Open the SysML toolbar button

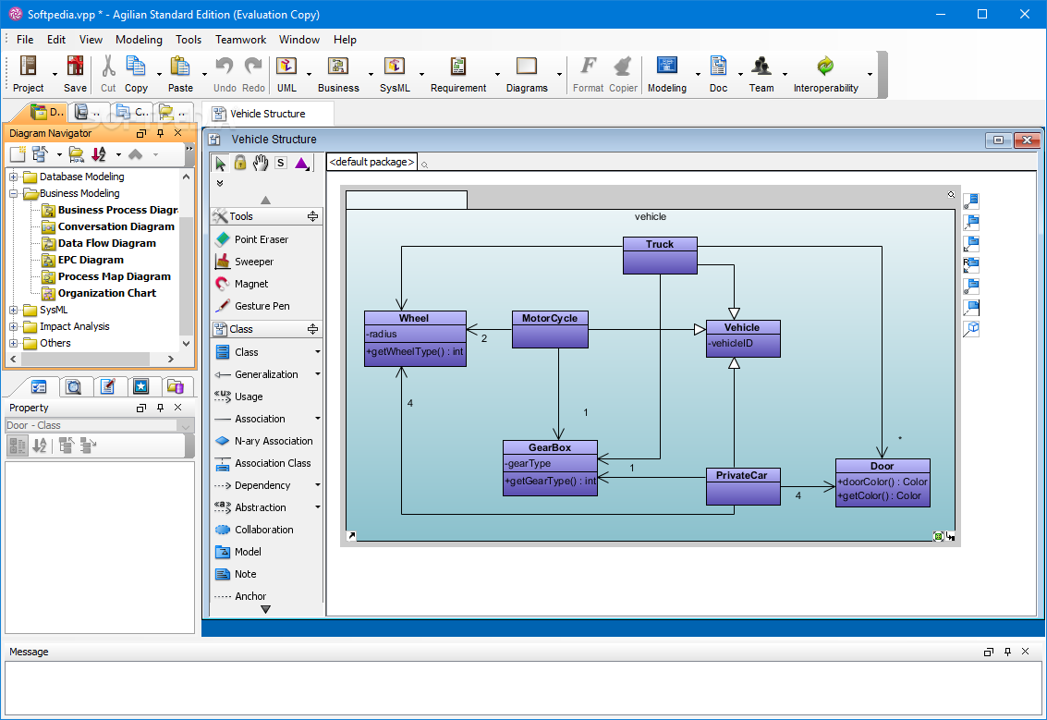(x=394, y=73)
